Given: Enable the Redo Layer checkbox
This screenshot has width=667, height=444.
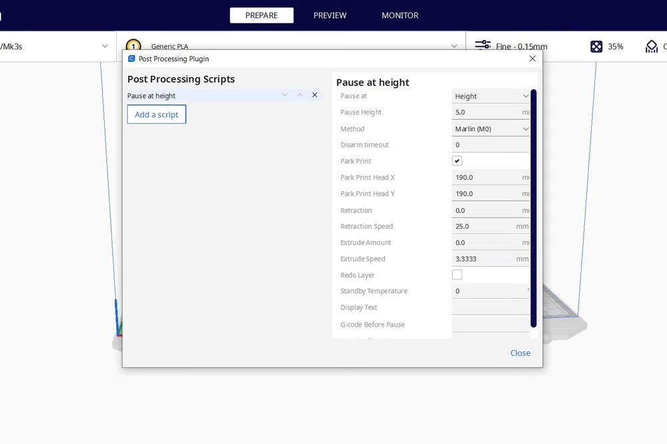Looking at the screenshot, I should coord(457,275).
